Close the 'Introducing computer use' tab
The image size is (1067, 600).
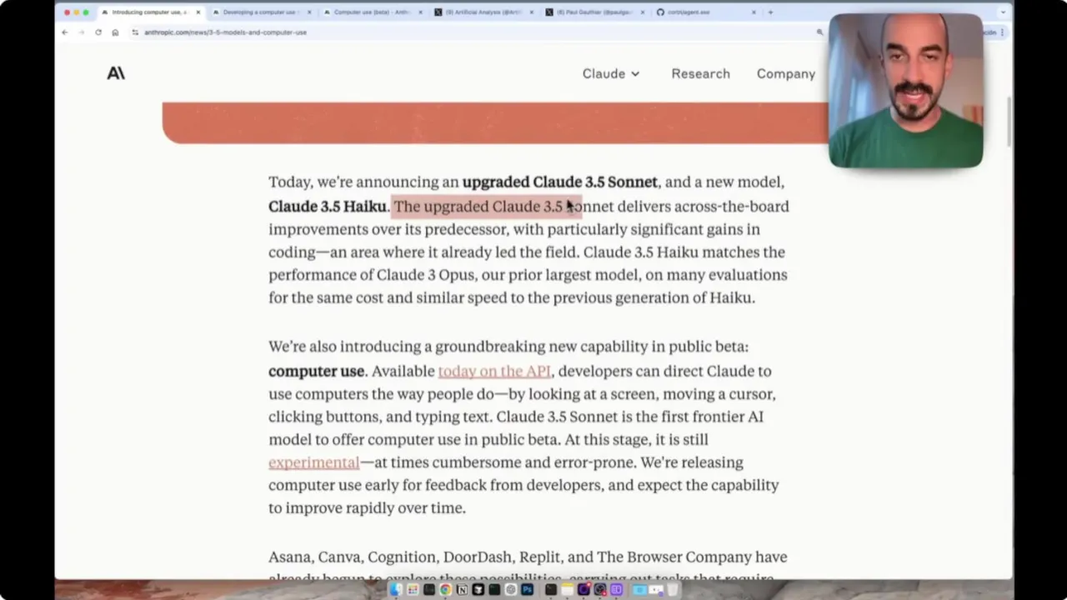coord(198,12)
